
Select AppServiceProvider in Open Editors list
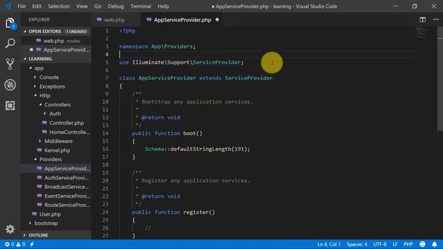(x=56, y=50)
